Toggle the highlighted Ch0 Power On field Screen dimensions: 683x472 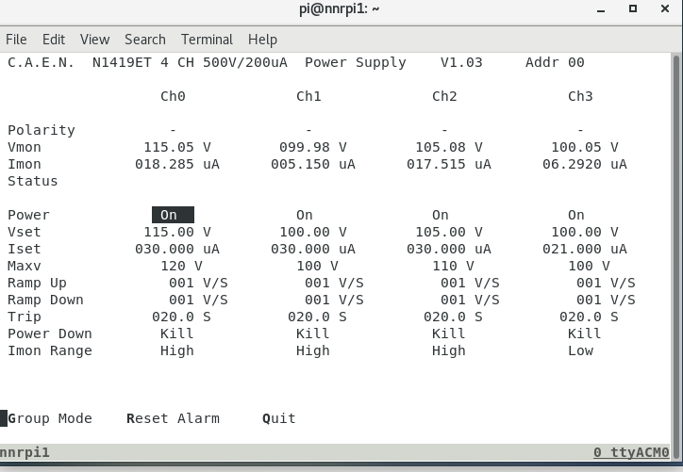[x=172, y=215]
